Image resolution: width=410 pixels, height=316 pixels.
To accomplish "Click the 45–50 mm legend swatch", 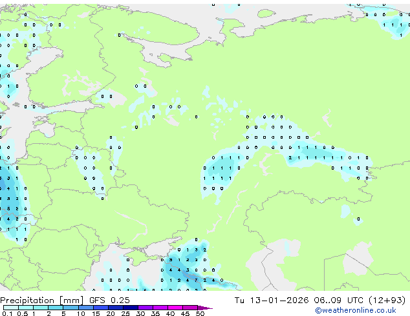I will coord(190,308).
